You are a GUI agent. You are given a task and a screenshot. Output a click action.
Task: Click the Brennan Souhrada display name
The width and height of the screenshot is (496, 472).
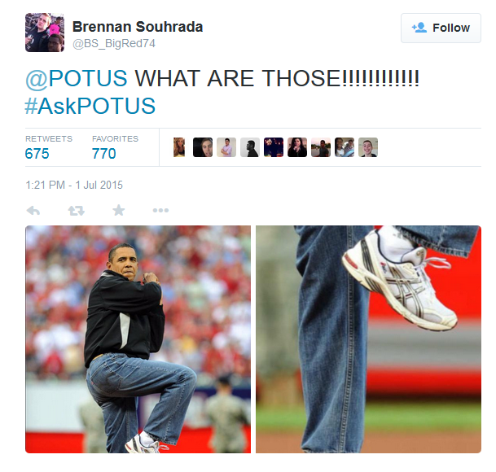click(x=138, y=27)
